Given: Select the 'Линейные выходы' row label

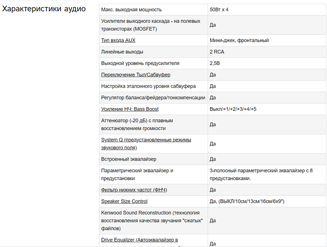Looking at the screenshot, I should 122,52.
